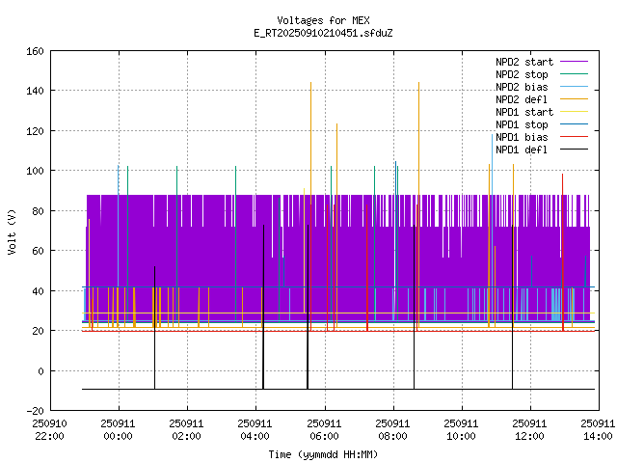Click the NPD1 defl black line sample

click(573, 150)
